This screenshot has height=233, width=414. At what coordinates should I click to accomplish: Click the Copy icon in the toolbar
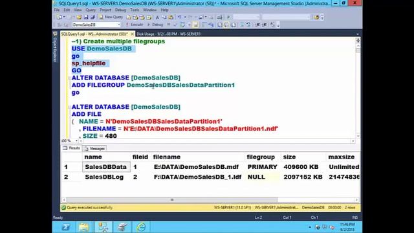(164, 17)
